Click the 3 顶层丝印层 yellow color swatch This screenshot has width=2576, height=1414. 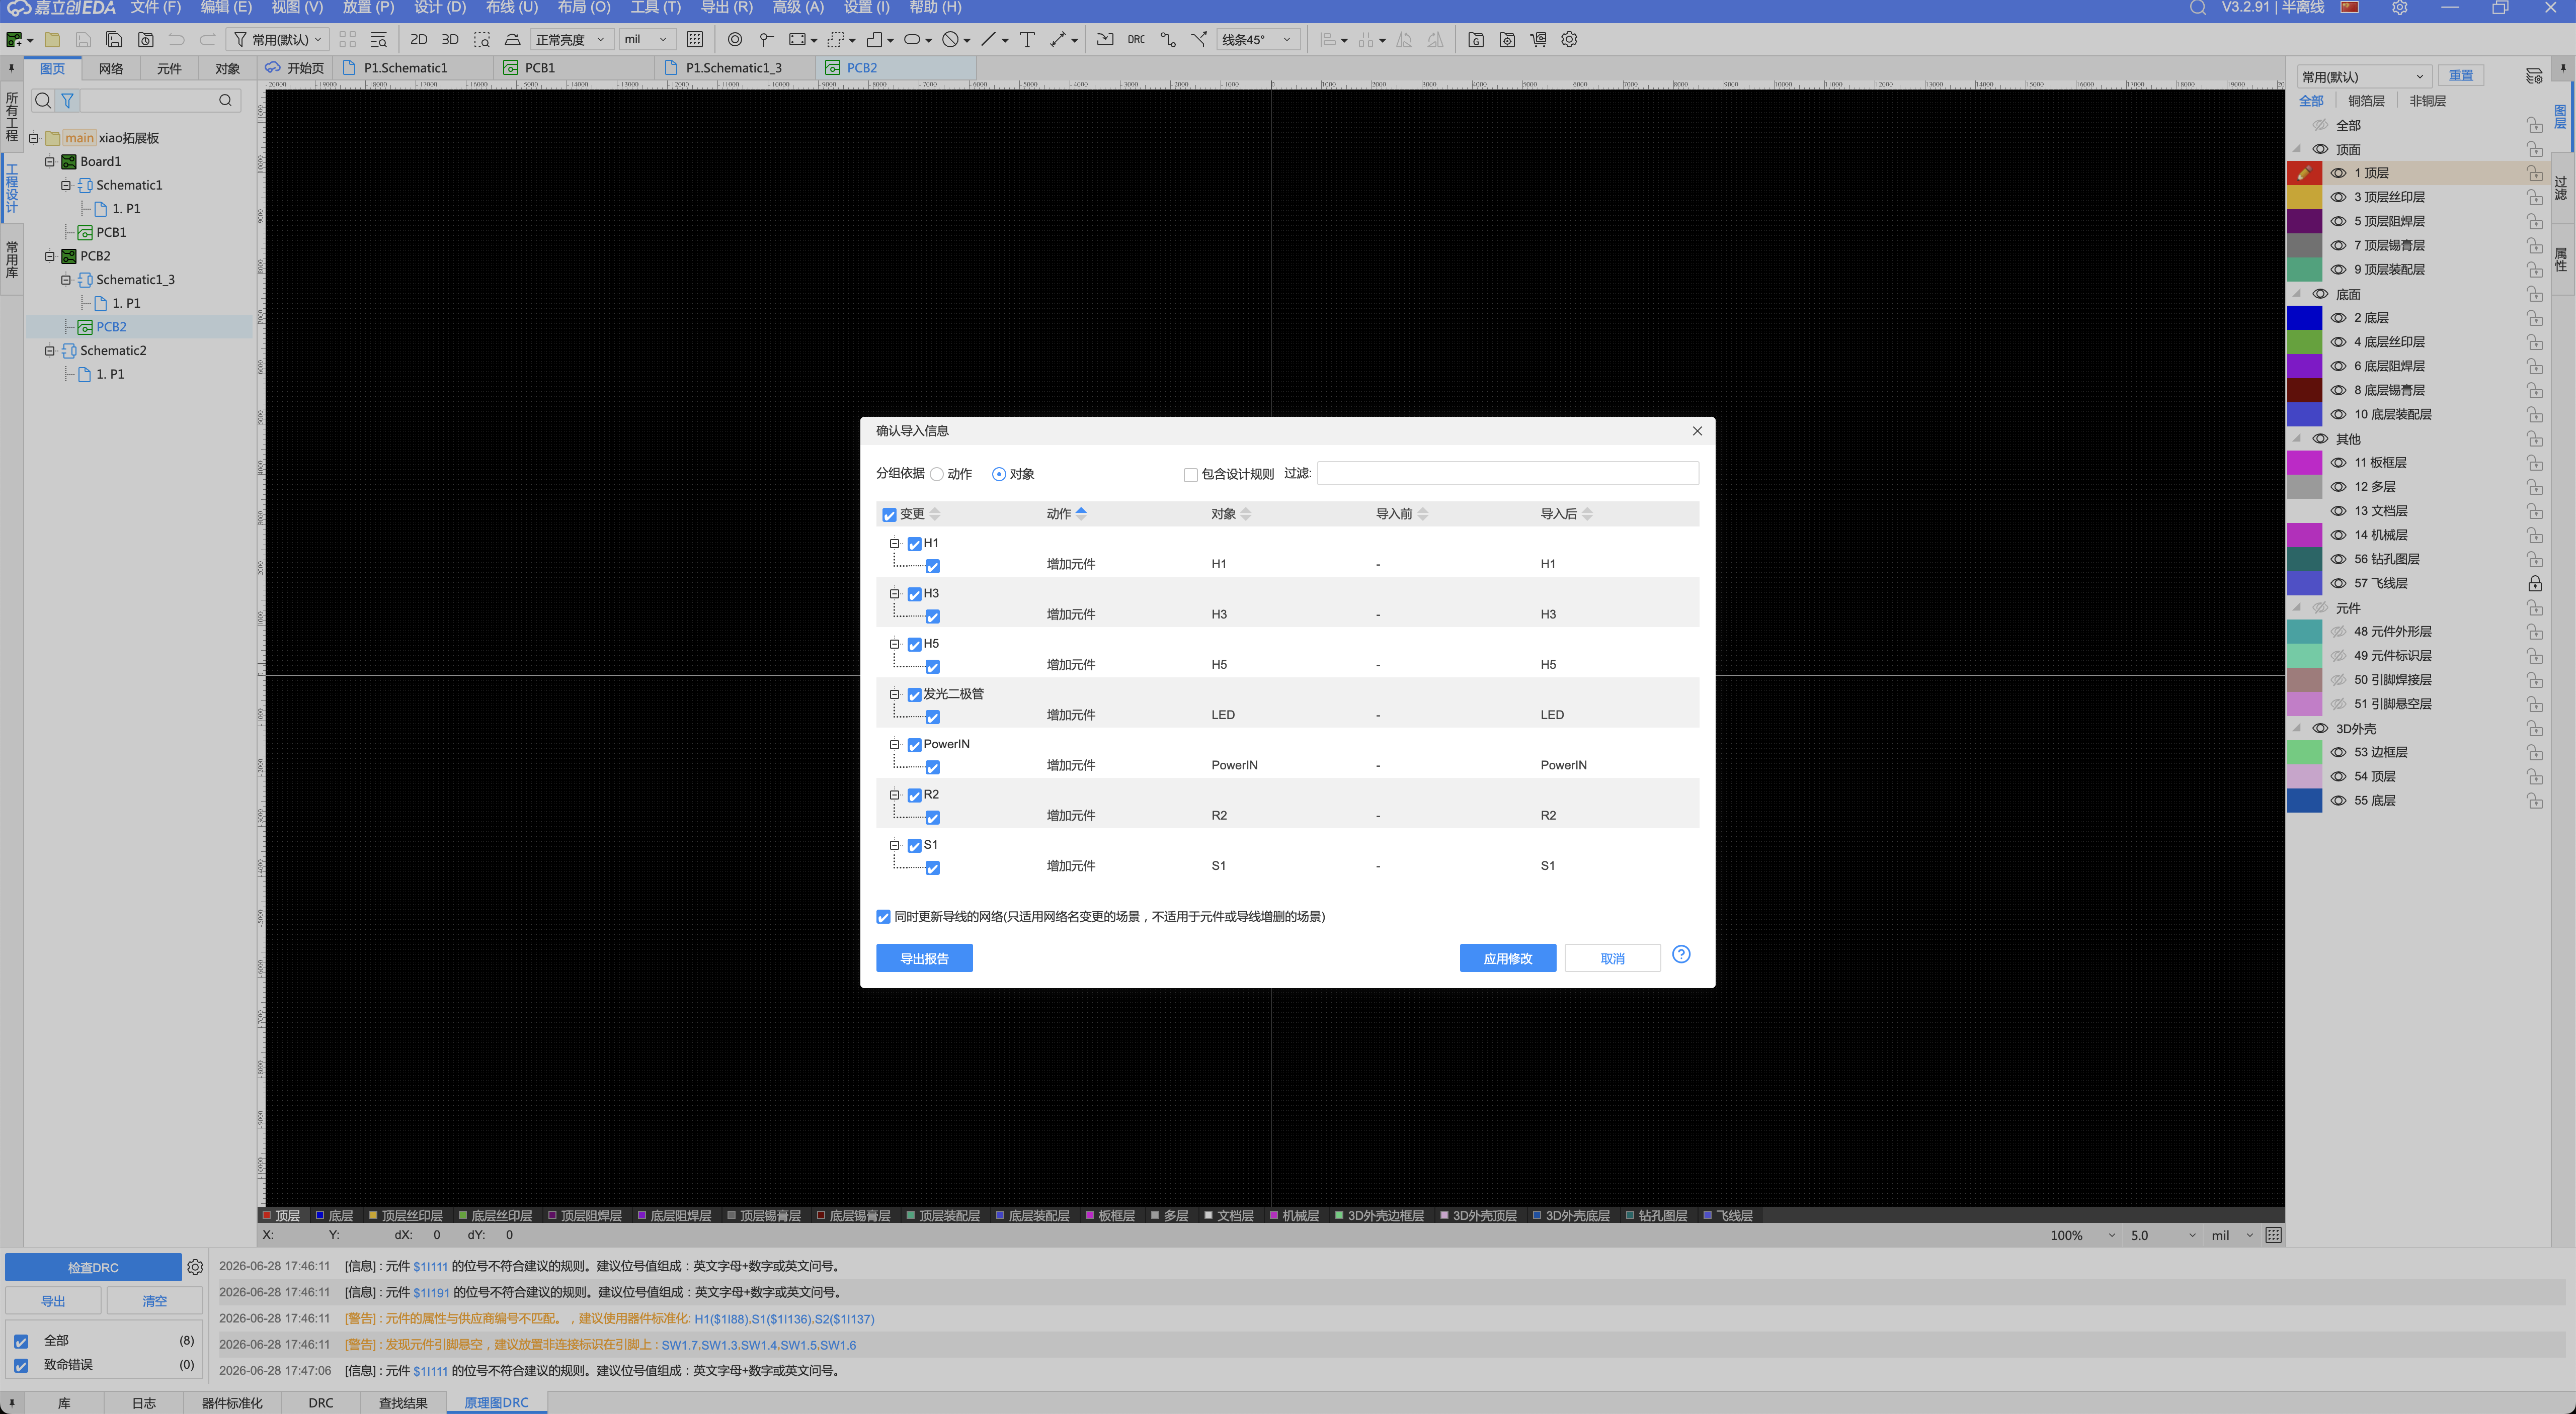point(2304,198)
